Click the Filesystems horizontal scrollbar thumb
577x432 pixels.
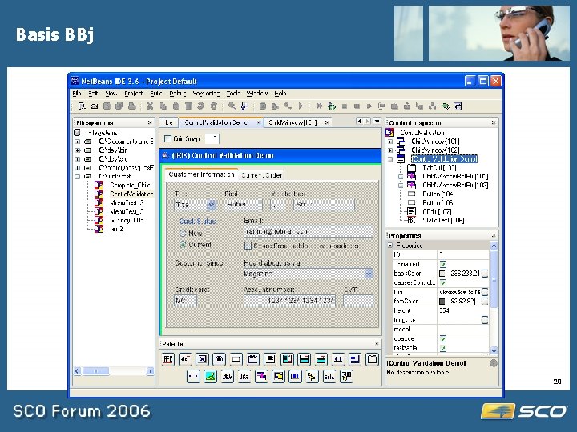click(x=95, y=371)
